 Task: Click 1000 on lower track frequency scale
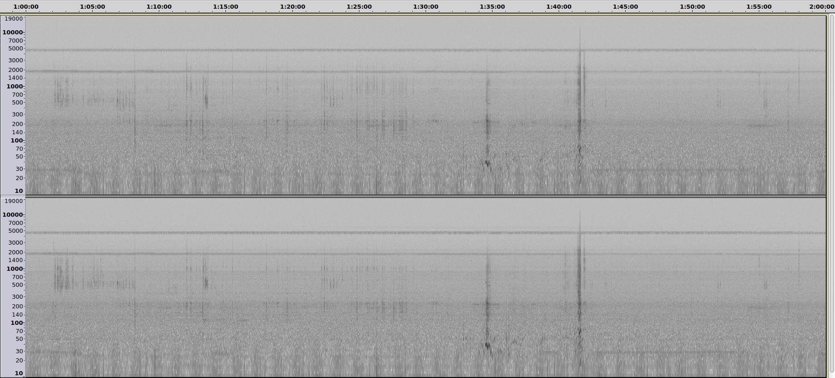[15, 269]
